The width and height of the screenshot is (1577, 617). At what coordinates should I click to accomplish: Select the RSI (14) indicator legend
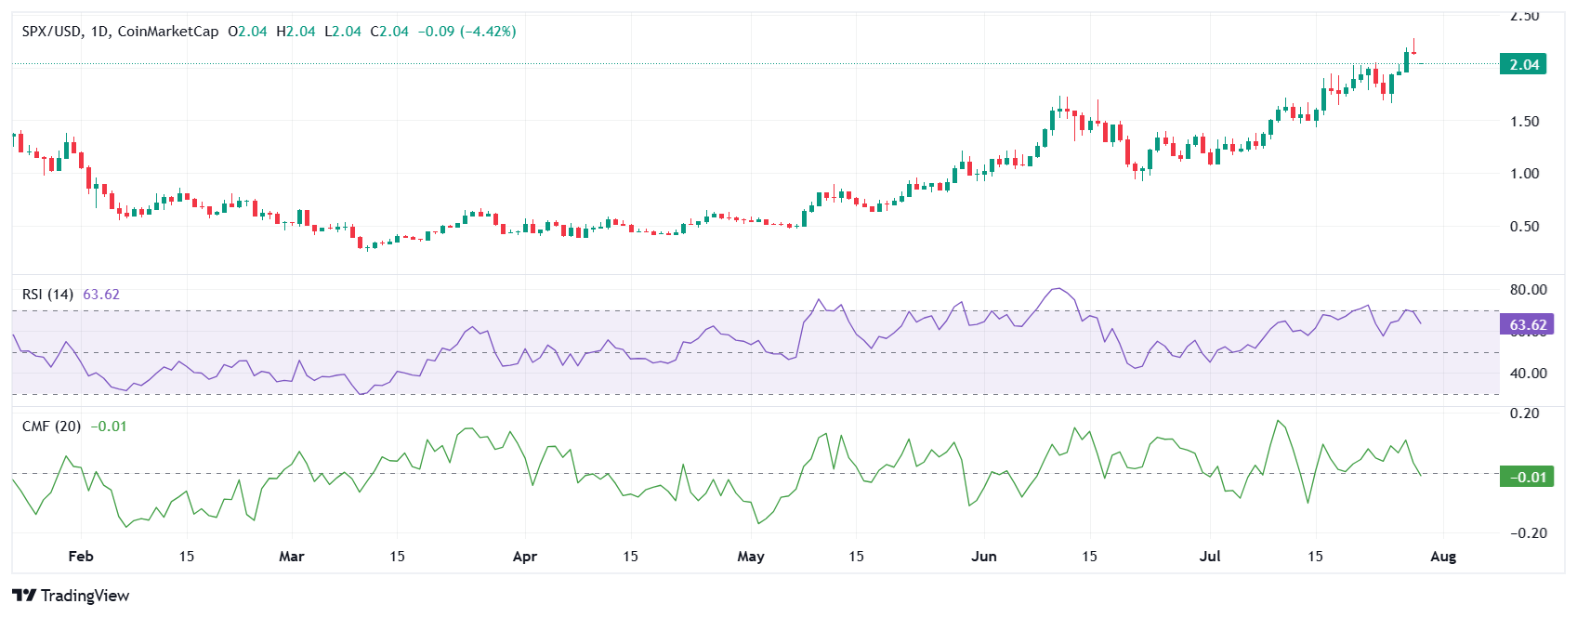pos(47,295)
